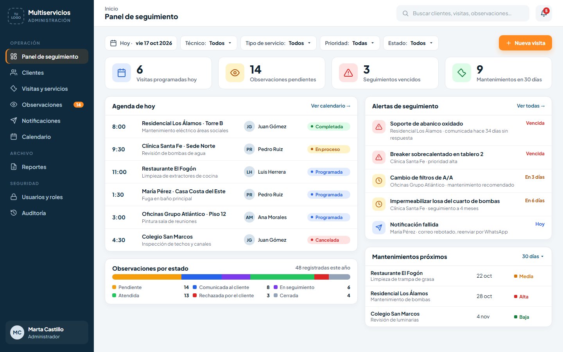Open Reportes in the sidebar

tap(47, 167)
